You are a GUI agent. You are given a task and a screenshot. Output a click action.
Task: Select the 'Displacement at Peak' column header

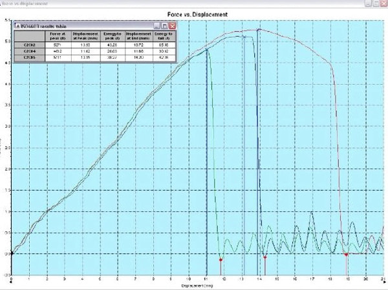click(x=85, y=36)
